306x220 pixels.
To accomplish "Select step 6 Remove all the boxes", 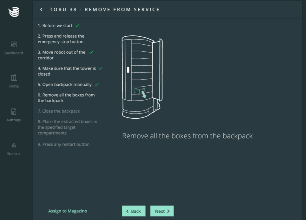I will tap(66, 98).
